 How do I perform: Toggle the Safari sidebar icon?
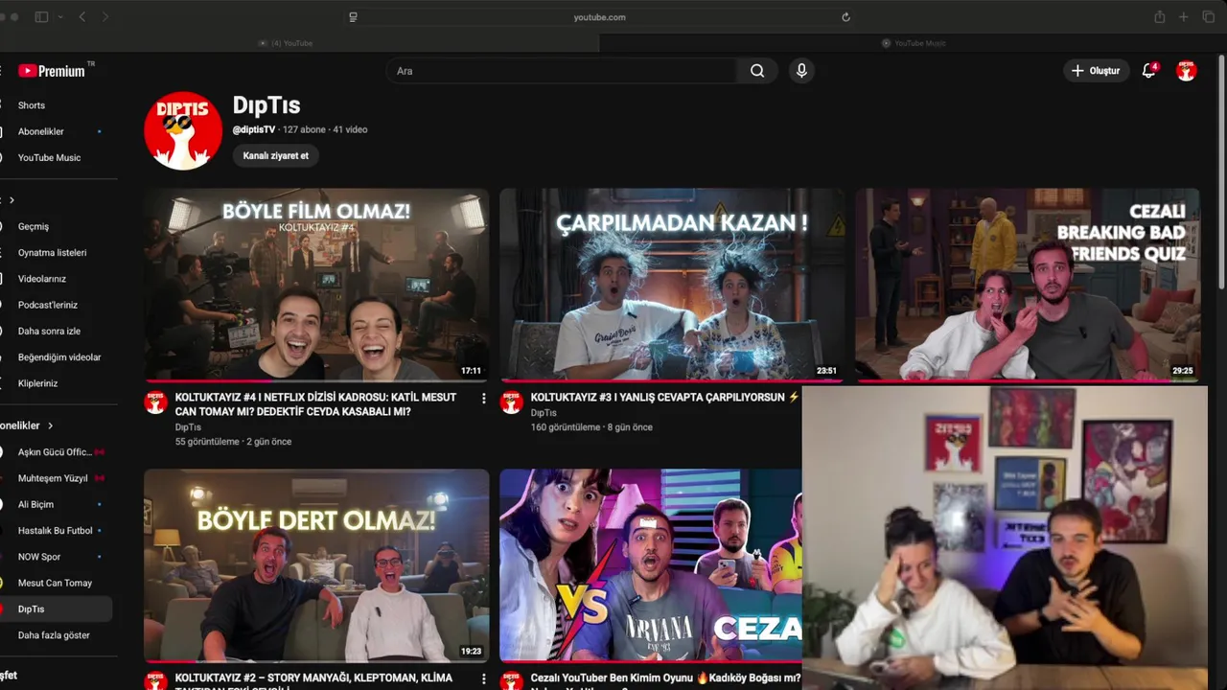click(x=41, y=17)
